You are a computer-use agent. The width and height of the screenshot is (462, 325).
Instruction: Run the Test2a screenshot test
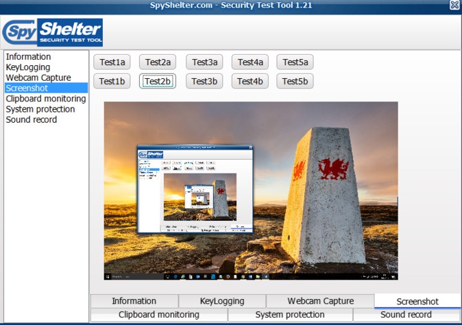coord(158,62)
